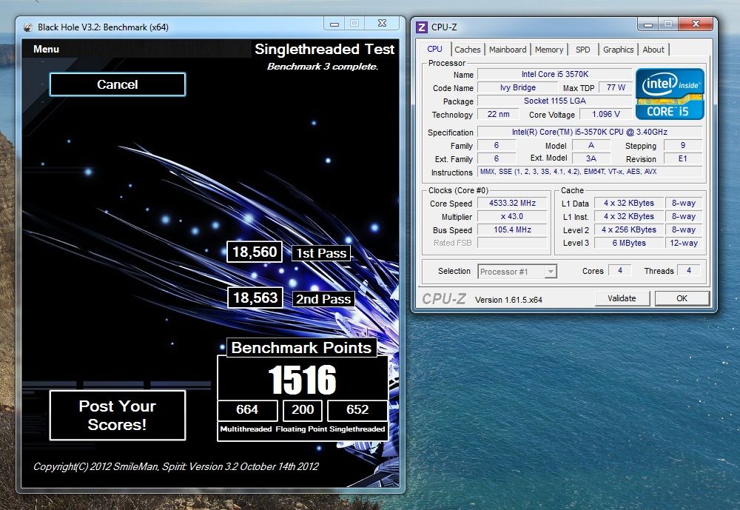Click the Ext. Model value 3A
The width and height of the screenshot is (740, 510).
(x=591, y=158)
